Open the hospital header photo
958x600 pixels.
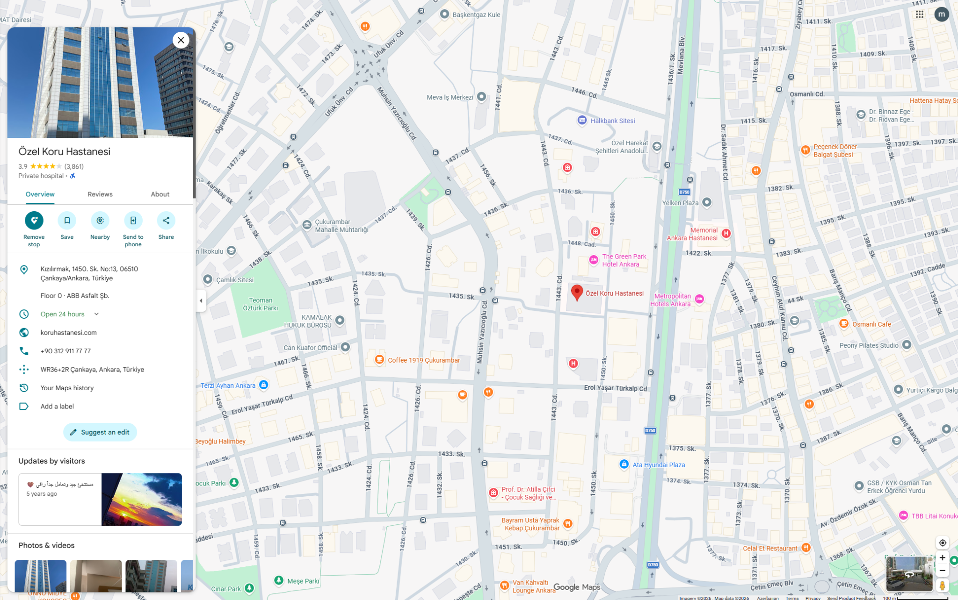point(100,82)
